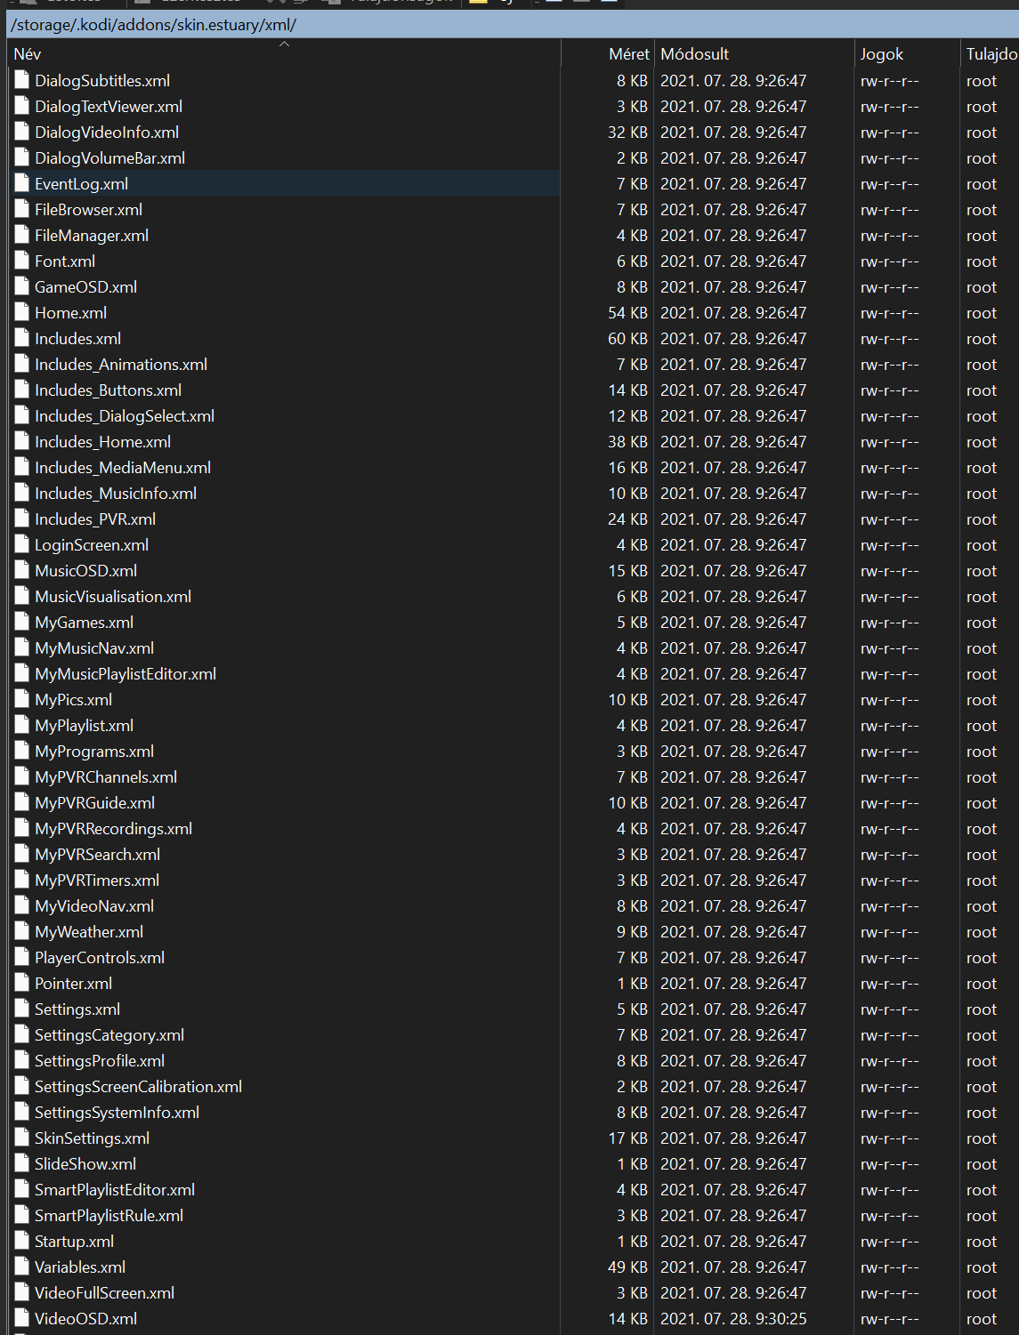This screenshot has height=1335, width=1019.
Task: Select the SettingsProfile.xml file name
Action: point(100,1060)
